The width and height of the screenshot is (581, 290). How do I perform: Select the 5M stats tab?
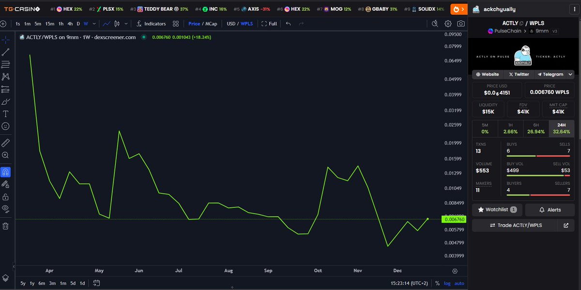485,128
